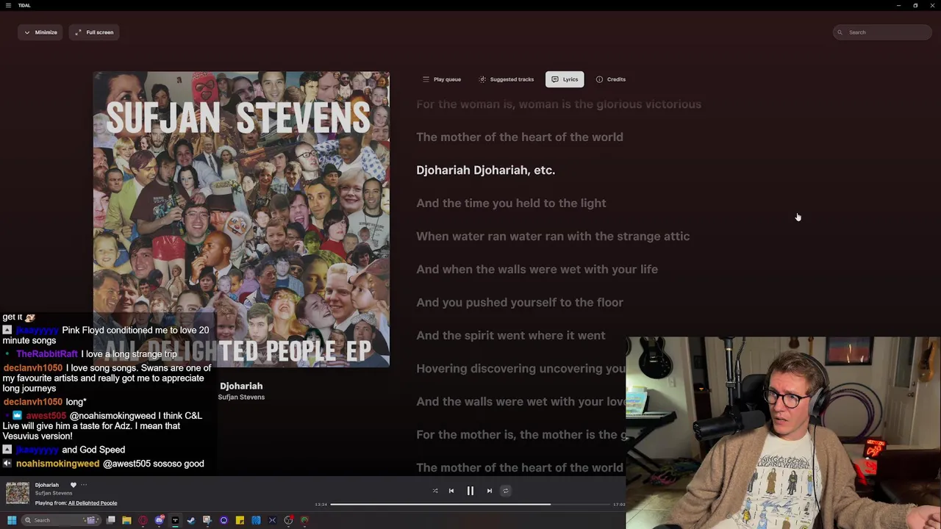Viewport: 941px width, 529px height.
Task: Select the Lyrics tab
Action: (x=565, y=79)
